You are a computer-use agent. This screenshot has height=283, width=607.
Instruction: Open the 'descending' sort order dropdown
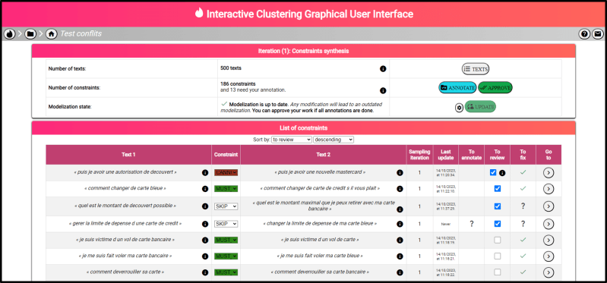[334, 140]
